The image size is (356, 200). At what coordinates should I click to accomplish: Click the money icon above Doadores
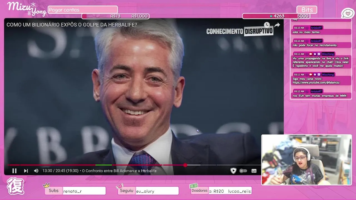pyautogui.click(x=194, y=186)
